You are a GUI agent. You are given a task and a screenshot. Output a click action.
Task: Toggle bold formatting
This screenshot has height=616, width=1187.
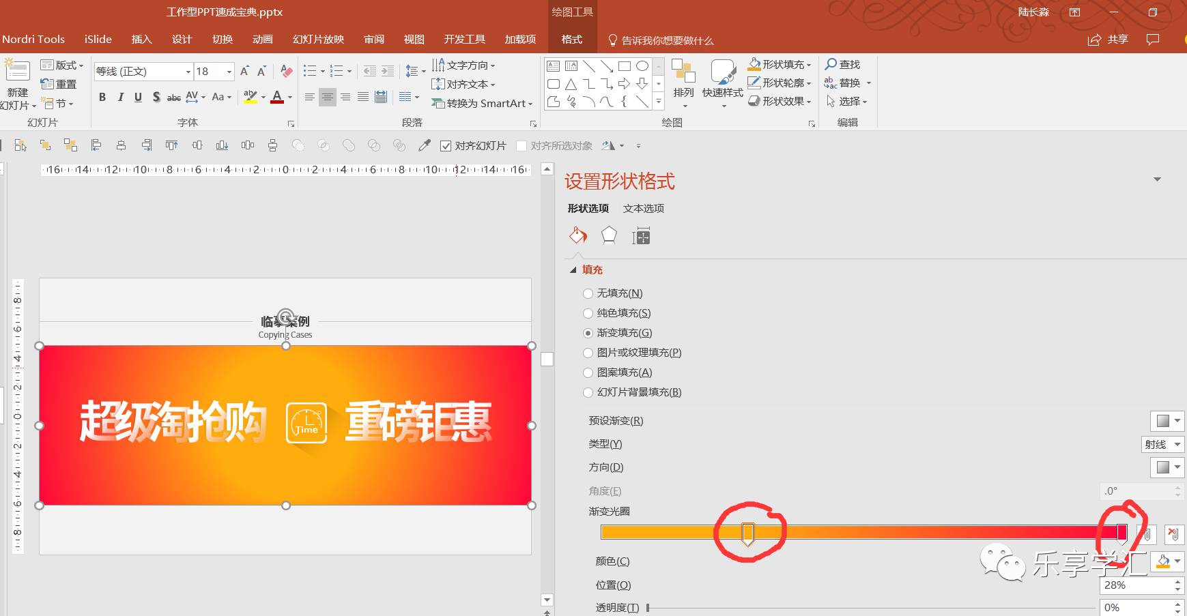coord(102,97)
